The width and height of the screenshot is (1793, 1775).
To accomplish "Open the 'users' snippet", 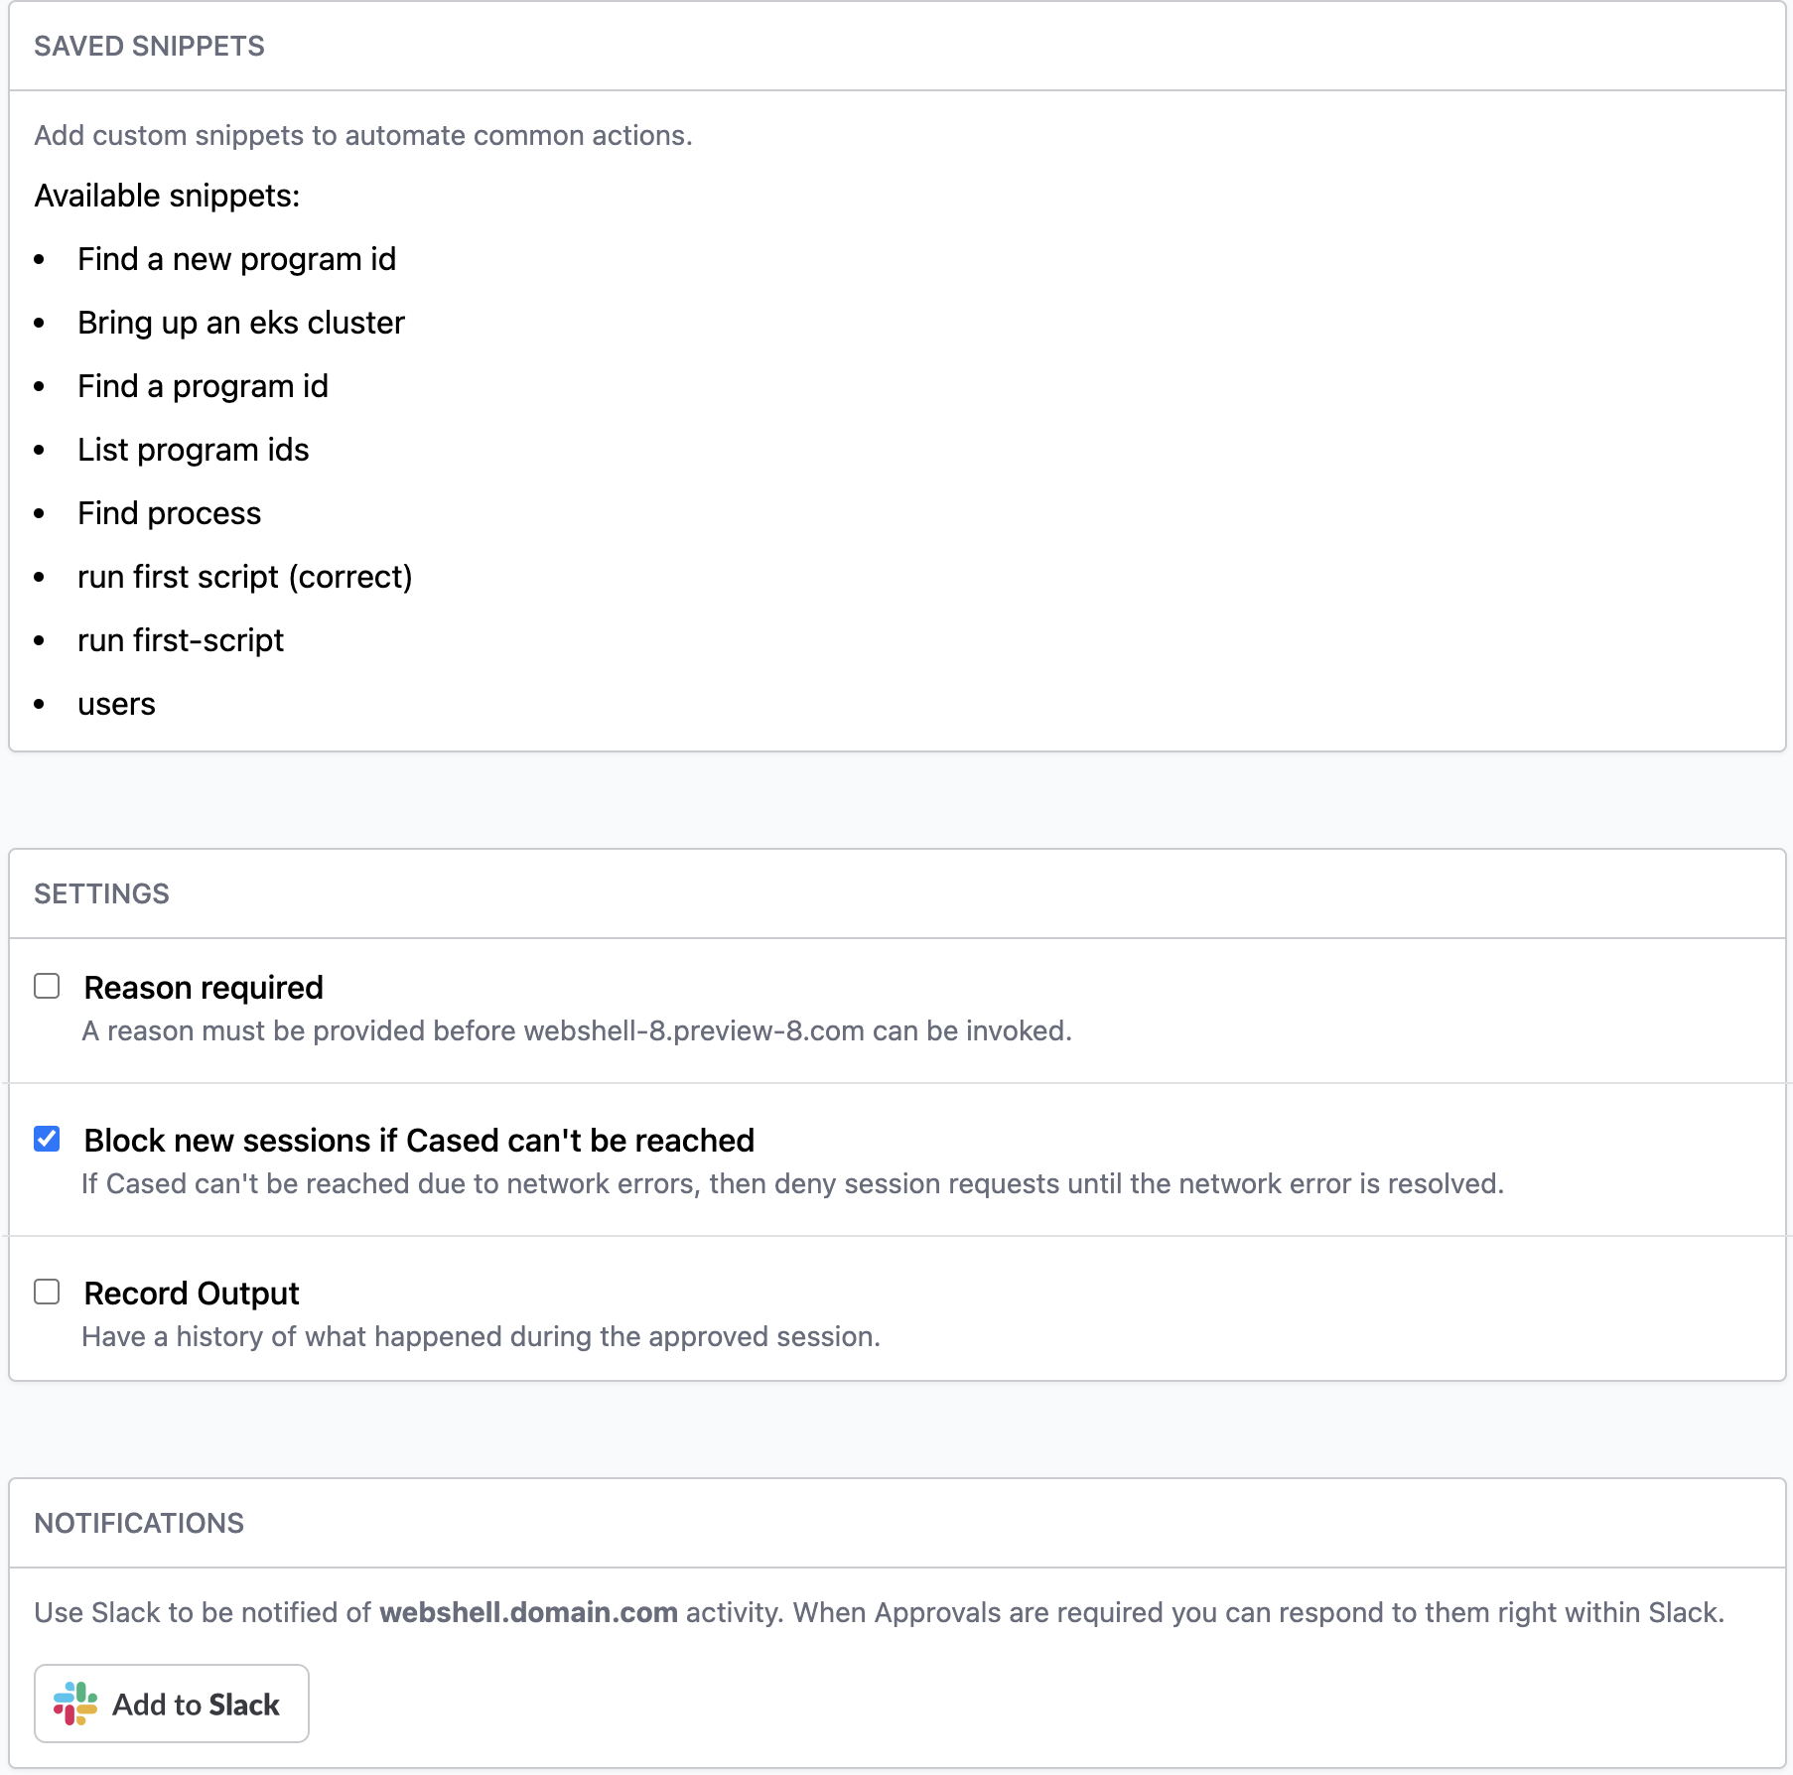I will tap(116, 704).
